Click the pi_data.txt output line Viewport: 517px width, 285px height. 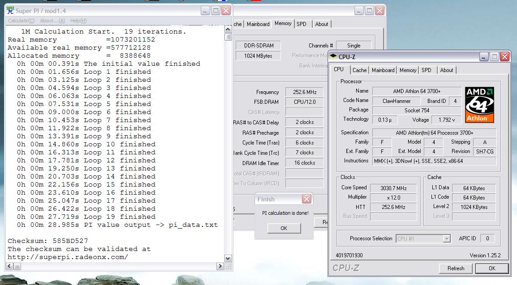click(117, 225)
